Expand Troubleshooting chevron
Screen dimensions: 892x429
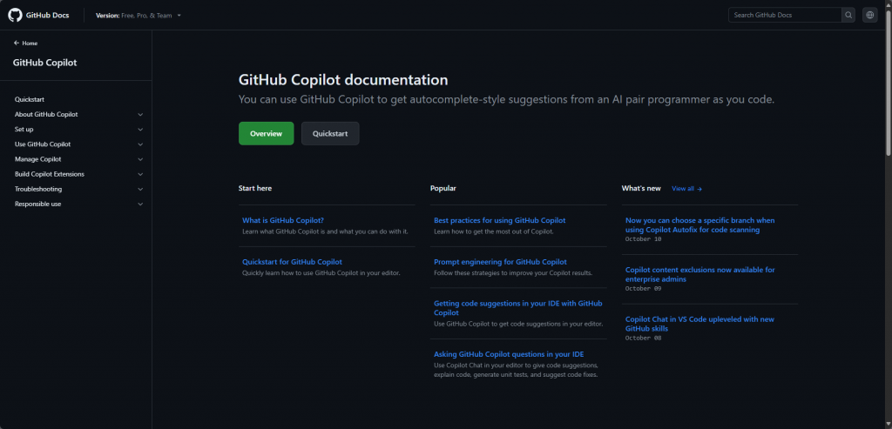[140, 189]
